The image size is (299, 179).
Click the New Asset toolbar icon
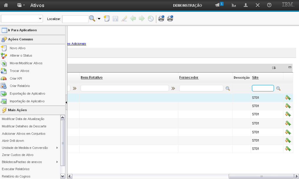click(106, 19)
